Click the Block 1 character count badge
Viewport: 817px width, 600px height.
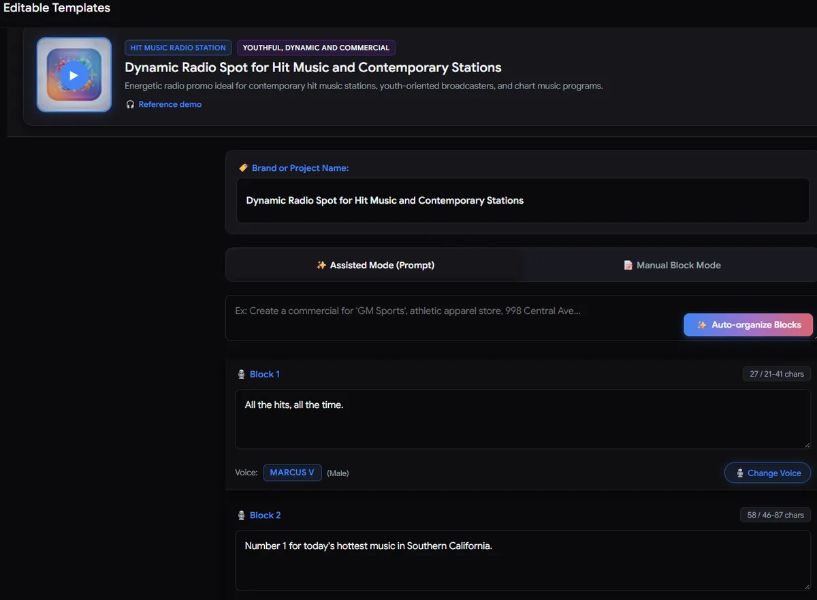(777, 374)
